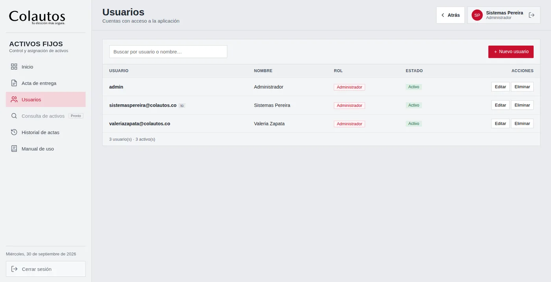Click the Usuarios people icon
Screen dimensions: 551x282
pyautogui.click(x=14, y=100)
